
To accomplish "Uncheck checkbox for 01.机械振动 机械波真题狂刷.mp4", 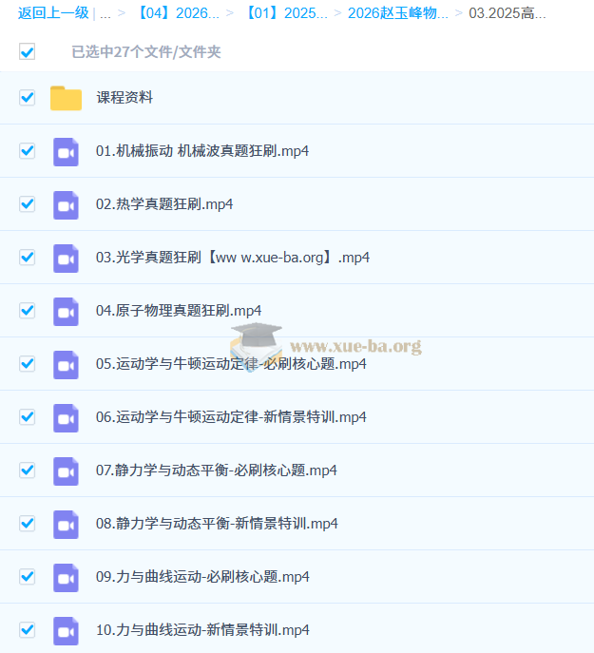I will (27, 151).
